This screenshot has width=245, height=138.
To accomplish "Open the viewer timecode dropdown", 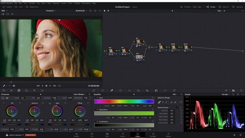I will point(81,11).
